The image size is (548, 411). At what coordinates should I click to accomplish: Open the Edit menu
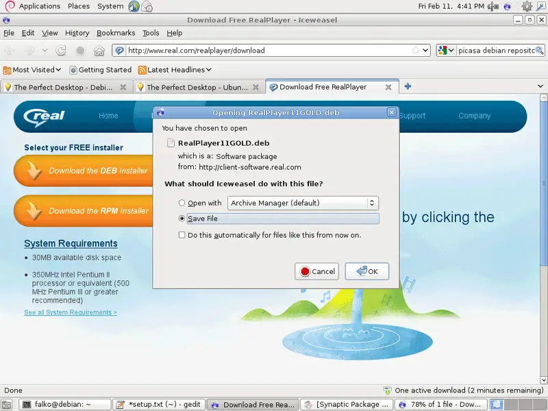(28, 33)
